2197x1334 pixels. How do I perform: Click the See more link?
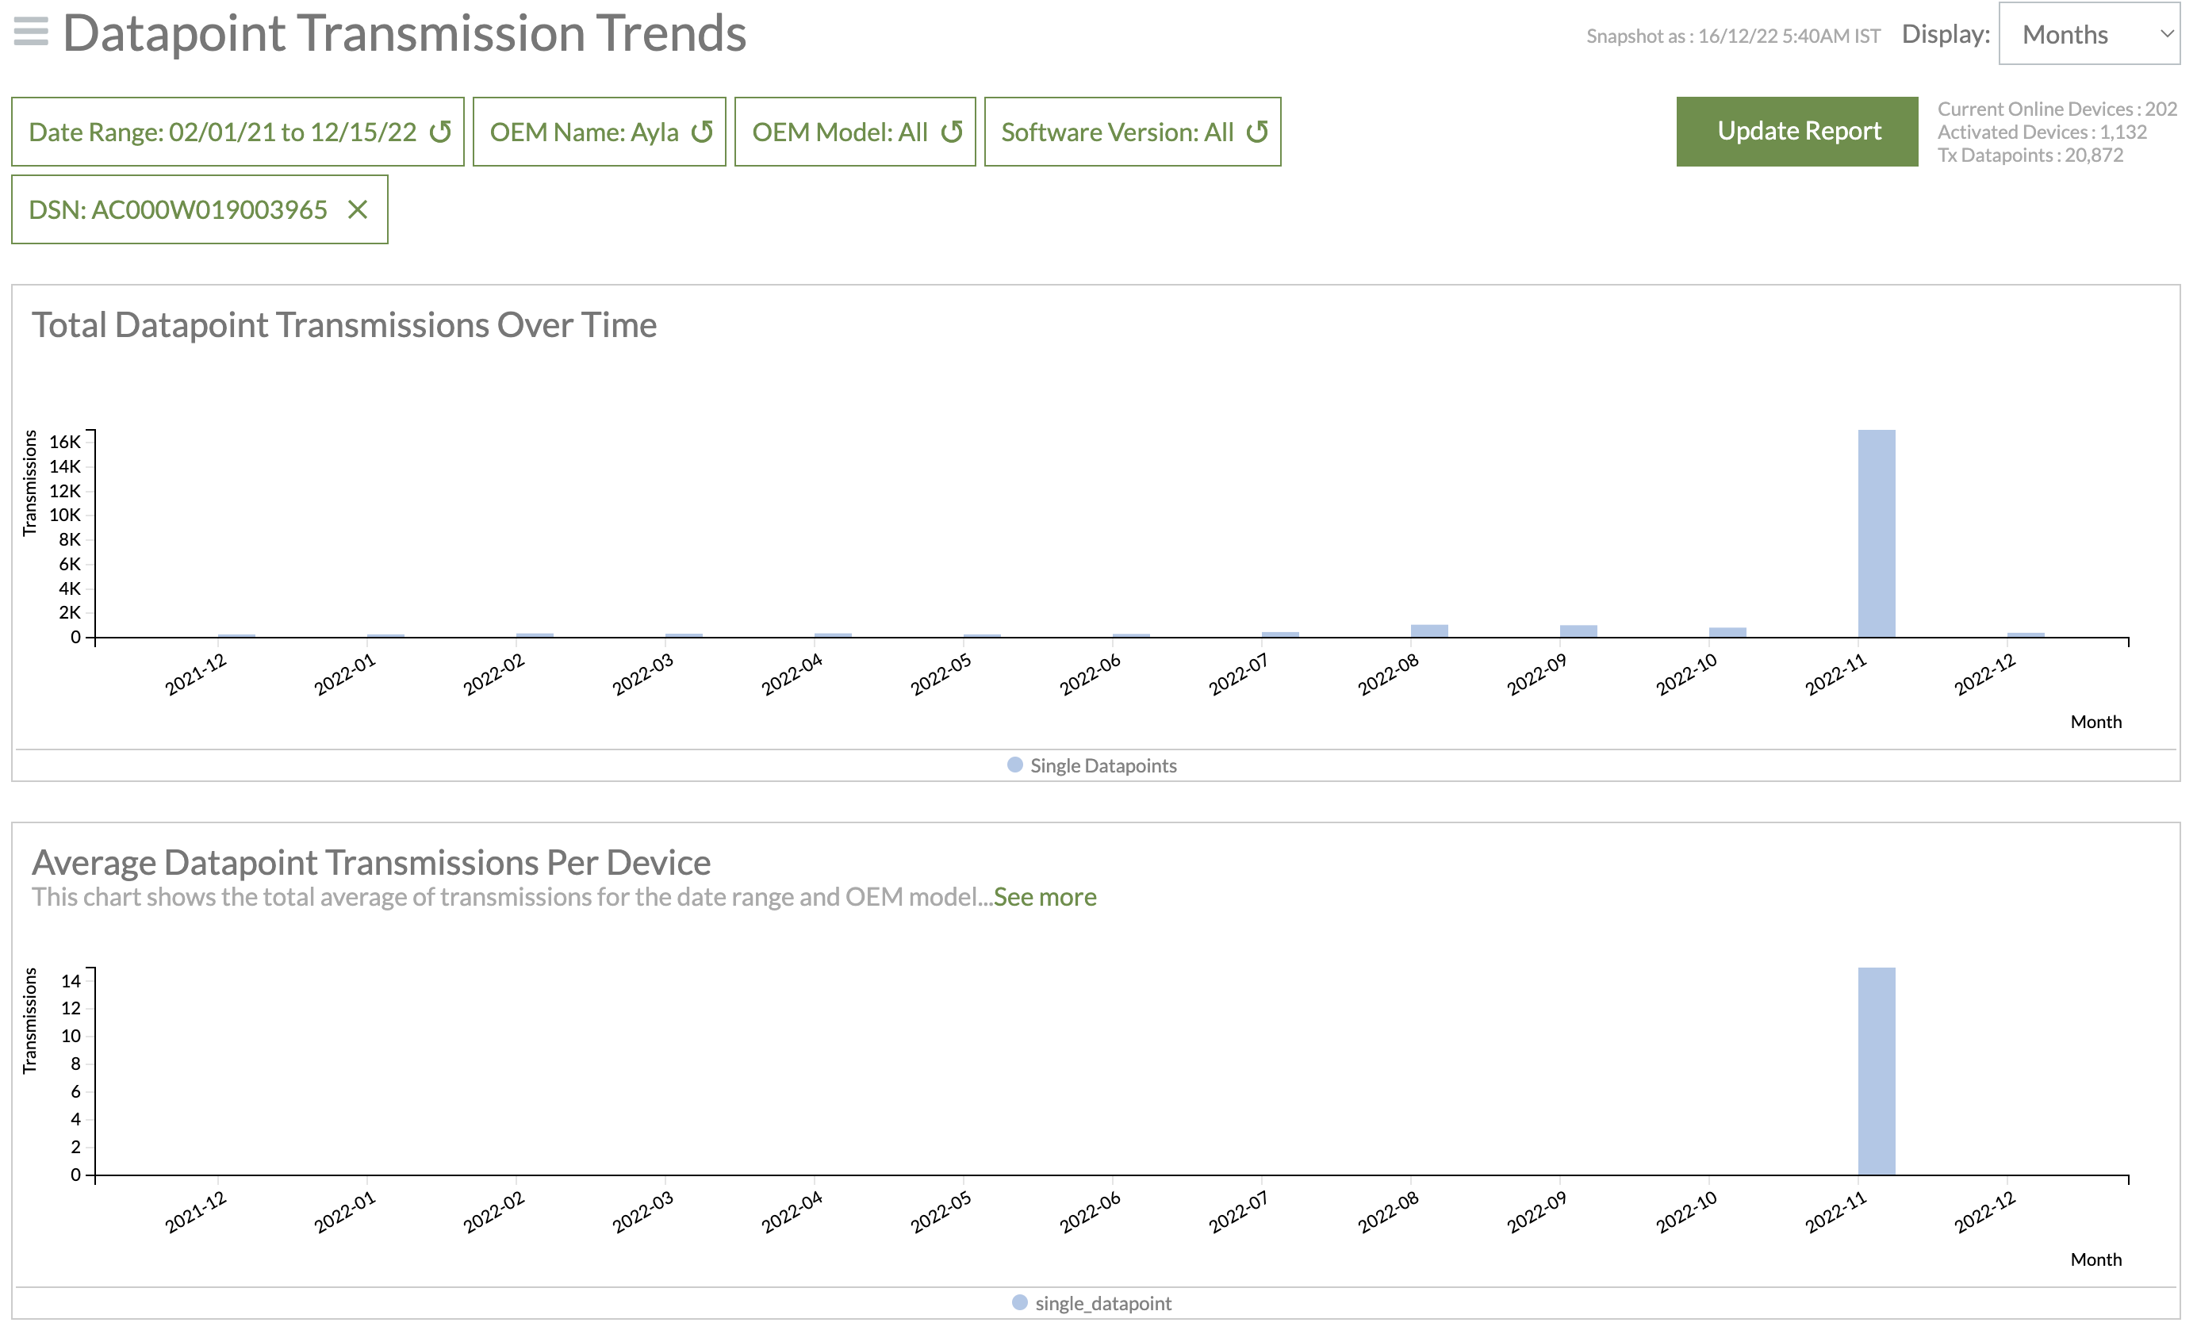click(1045, 896)
